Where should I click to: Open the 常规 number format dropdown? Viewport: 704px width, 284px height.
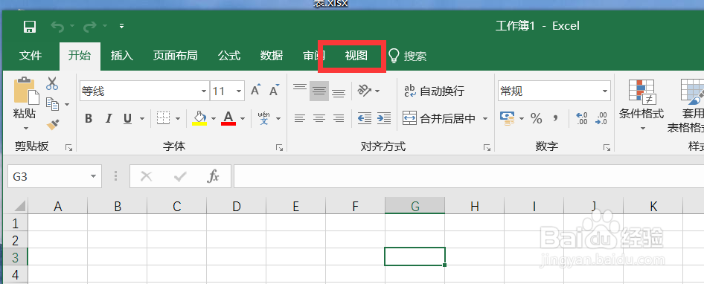[604, 91]
